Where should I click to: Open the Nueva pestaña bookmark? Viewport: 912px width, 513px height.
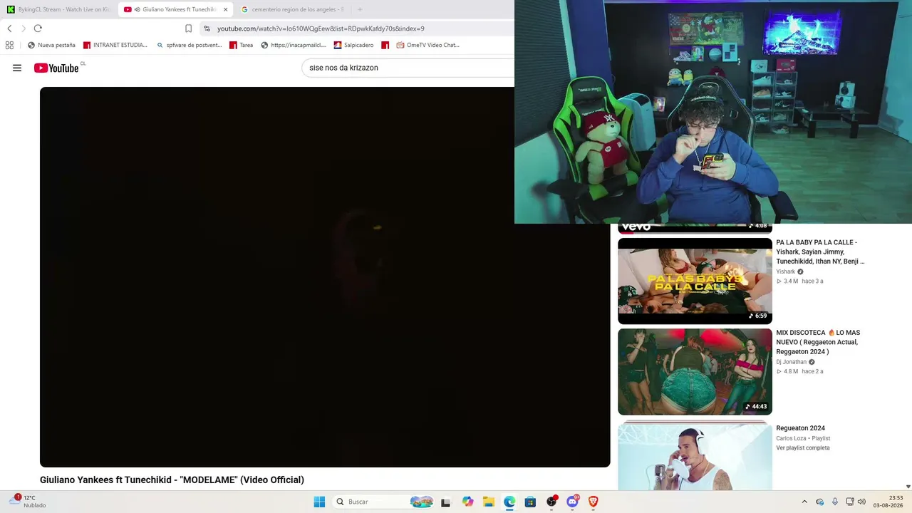pos(51,45)
